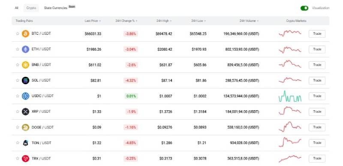Select the $1.3184 low value

tap(200, 112)
